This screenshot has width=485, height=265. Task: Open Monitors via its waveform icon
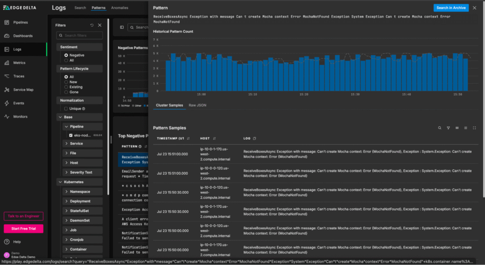[7, 116]
